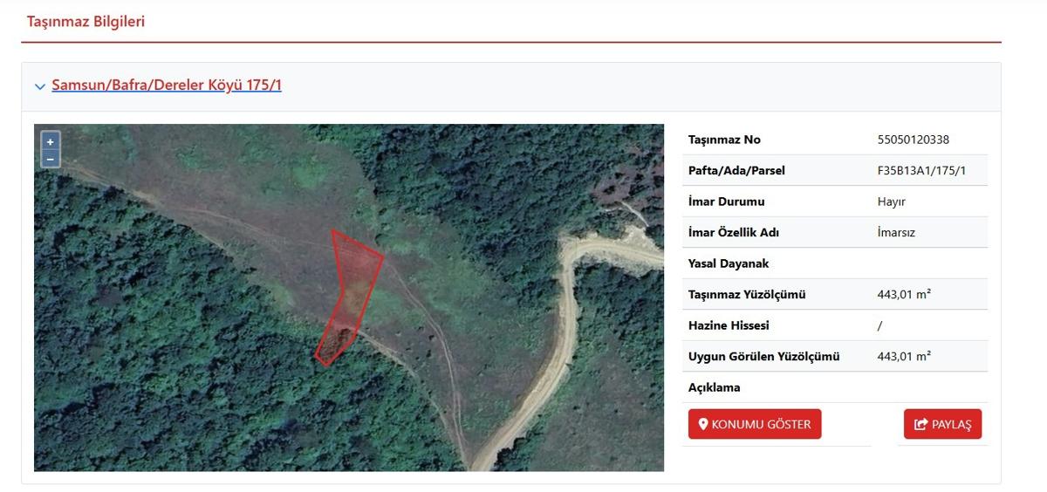
Task: Click the parcel code F35B13A1/175/1
Action: click(921, 171)
